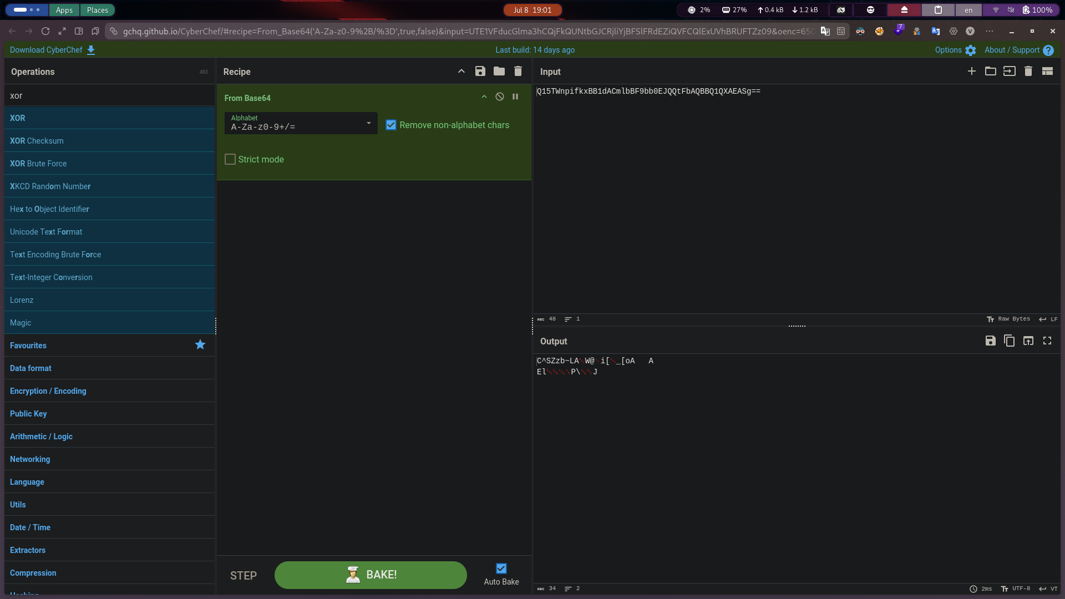1065x599 pixels.
Task: Disable the From Base64 operation
Action: pos(500,97)
